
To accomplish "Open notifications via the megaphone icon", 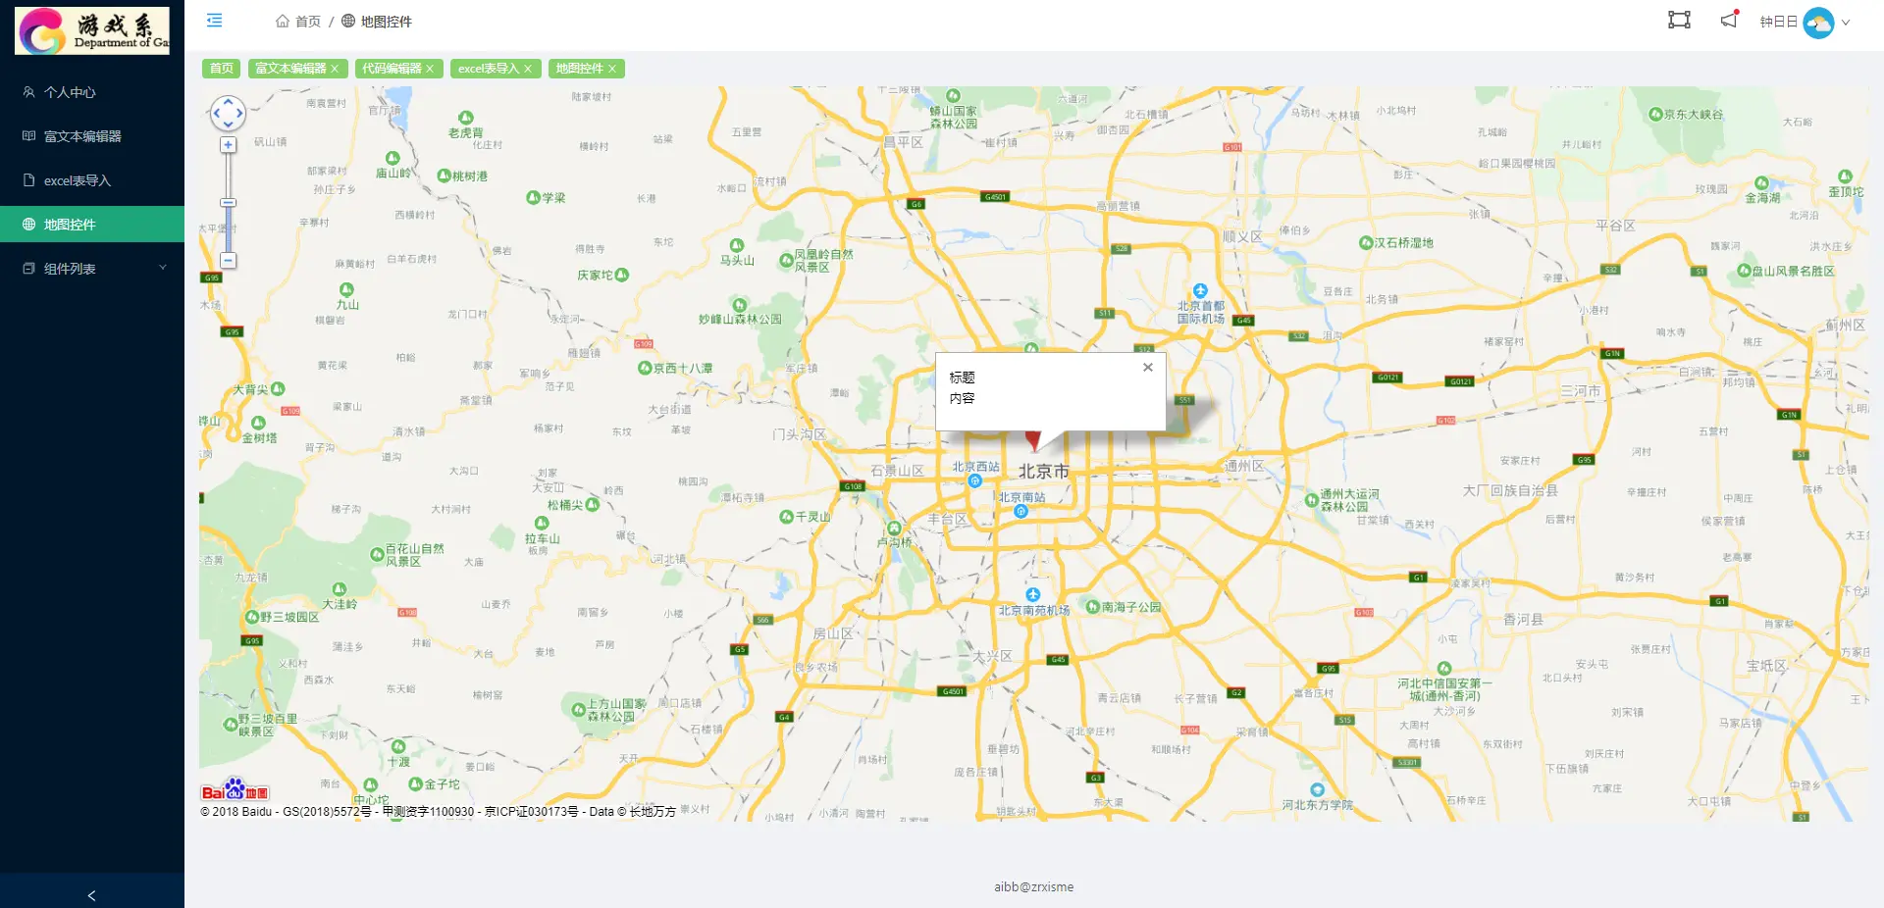I will click(x=1728, y=20).
